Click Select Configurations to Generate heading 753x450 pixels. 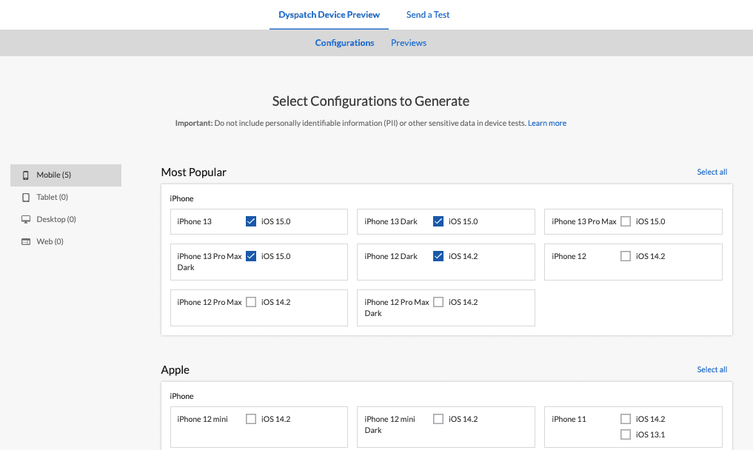point(371,101)
